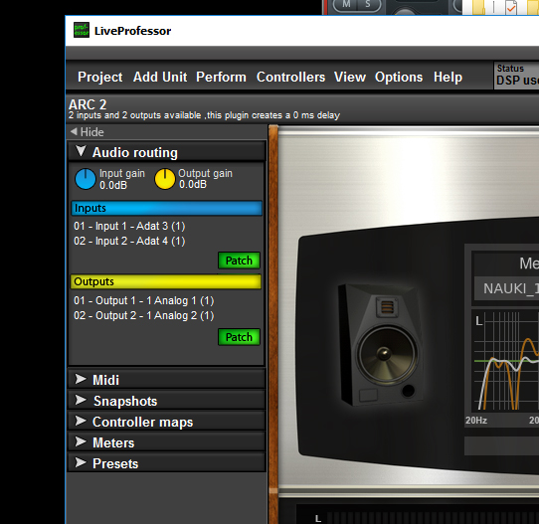539x524 pixels.
Task: Open the Add Unit menu
Action: click(x=160, y=77)
